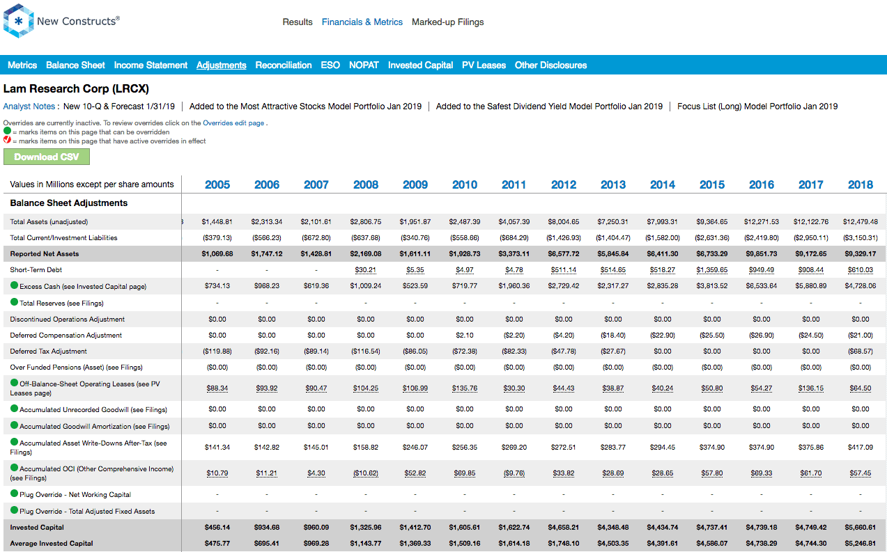Click the Deferred Tax Adjustment row label
The height and width of the screenshot is (552, 887).
[x=49, y=352]
